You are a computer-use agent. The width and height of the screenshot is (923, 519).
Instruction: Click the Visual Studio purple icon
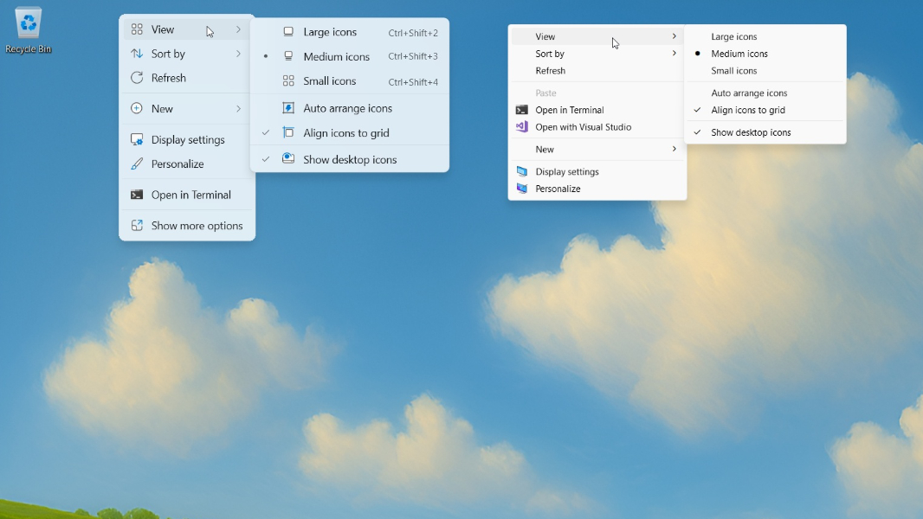pos(521,126)
